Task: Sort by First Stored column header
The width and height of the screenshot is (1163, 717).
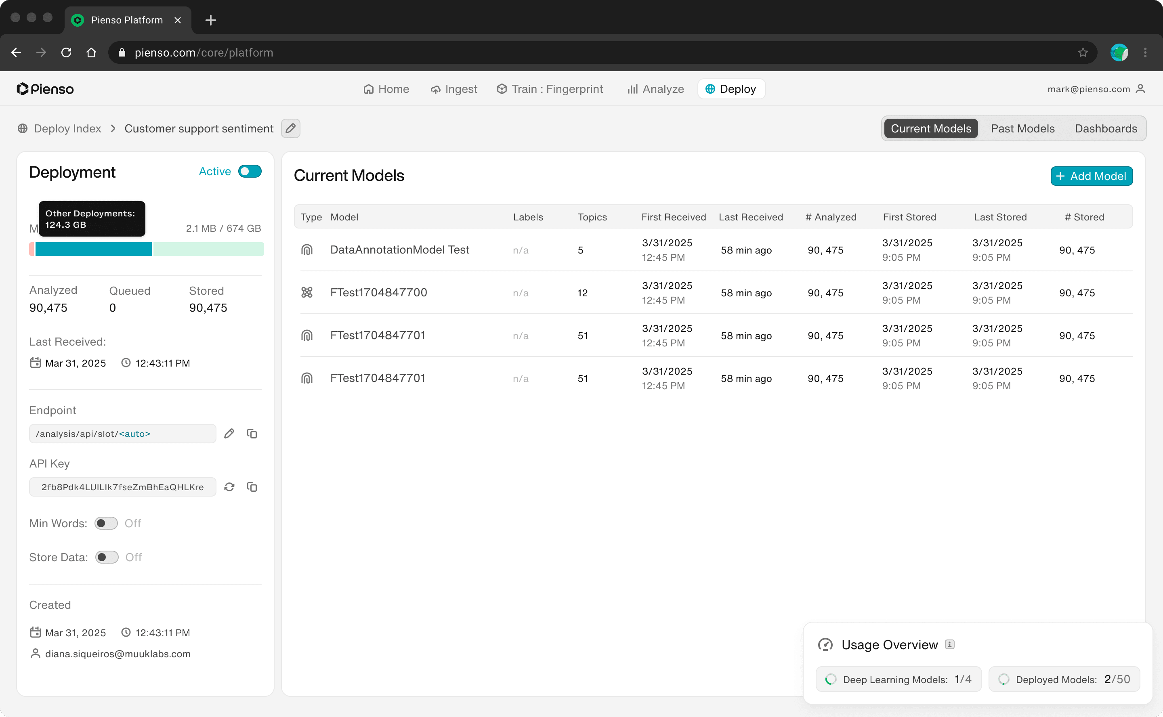Action: pyautogui.click(x=909, y=217)
